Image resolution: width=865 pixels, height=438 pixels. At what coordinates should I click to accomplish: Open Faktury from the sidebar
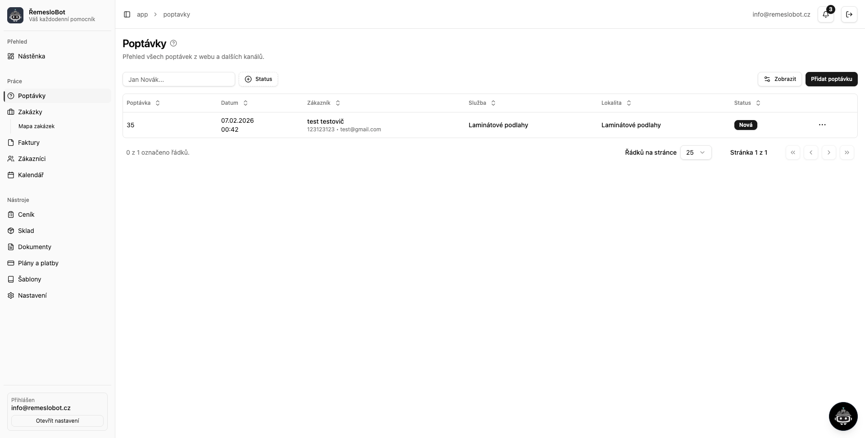29,143
